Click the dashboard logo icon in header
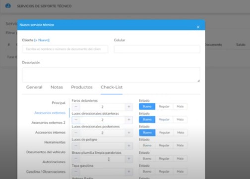The image size is (250, 179). point(8,6)
